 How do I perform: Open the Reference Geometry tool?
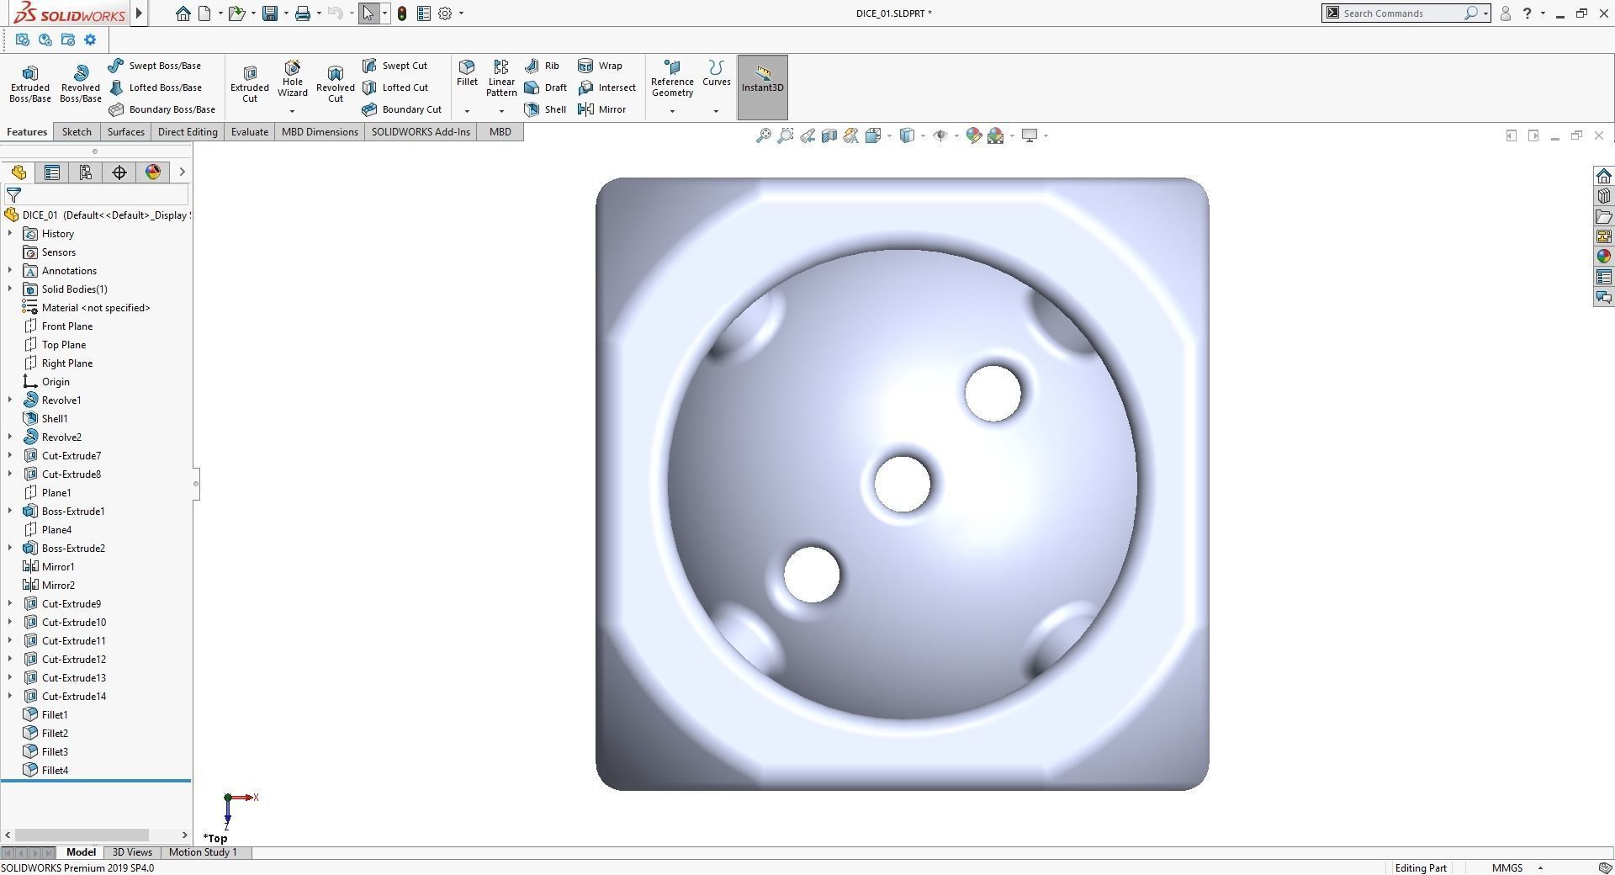point(672,78)
